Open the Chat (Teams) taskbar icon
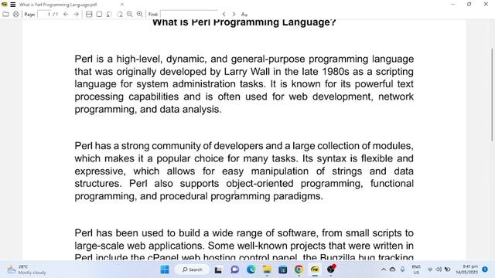Image resolution: width=495 pixels, height=278 pixels. point(234,270)
